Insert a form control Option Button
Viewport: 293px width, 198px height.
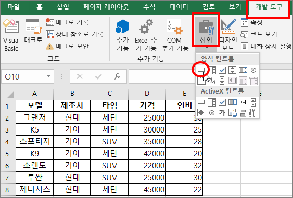253,70
